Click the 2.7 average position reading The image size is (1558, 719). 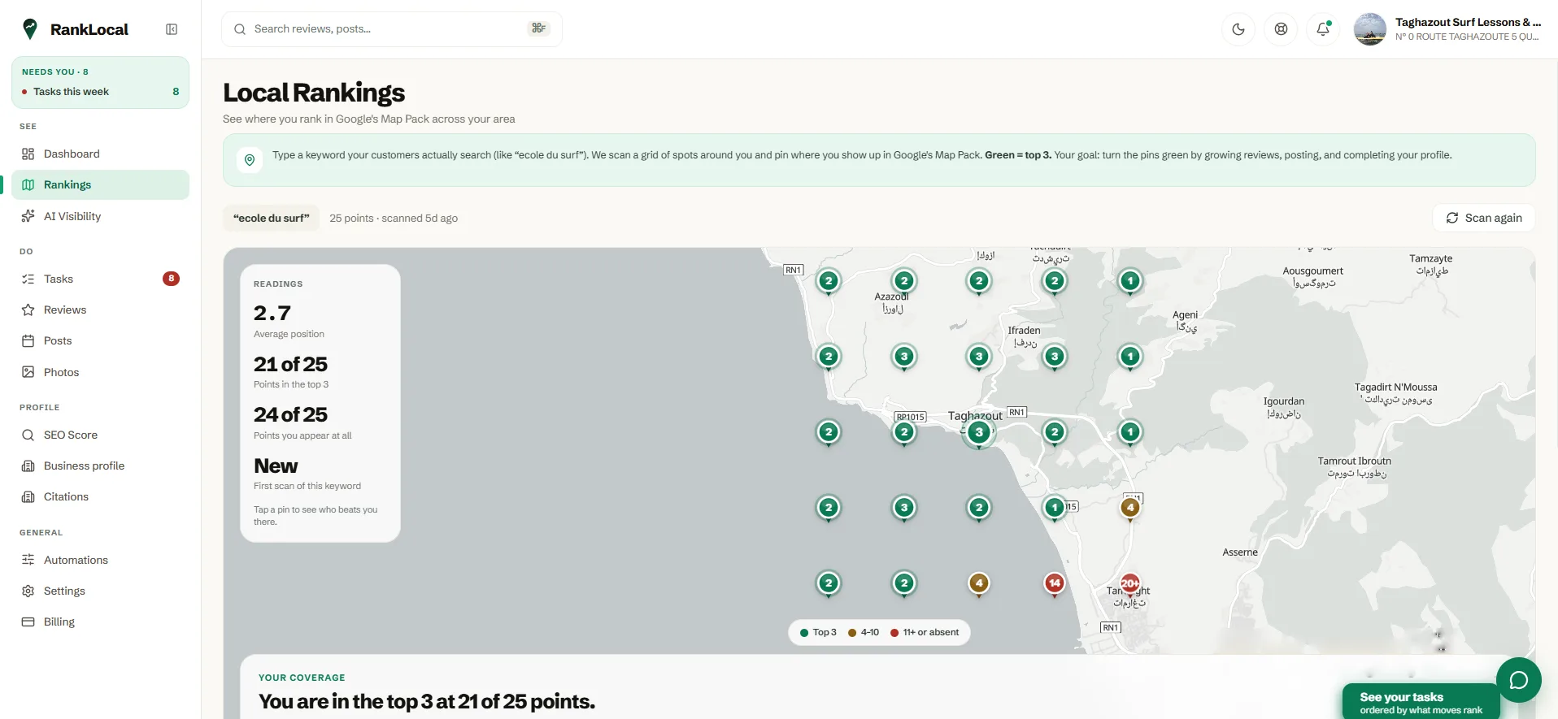pos(272,314)
